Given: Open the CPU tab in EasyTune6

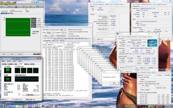Looking at the screenshot, I should click(3, 7).
